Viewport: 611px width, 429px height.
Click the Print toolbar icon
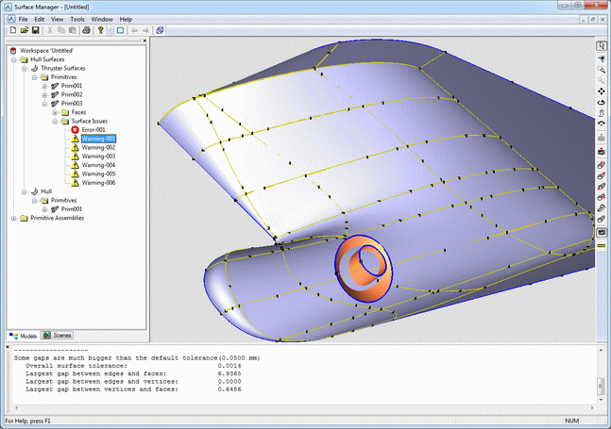click(x=86, y=30)
